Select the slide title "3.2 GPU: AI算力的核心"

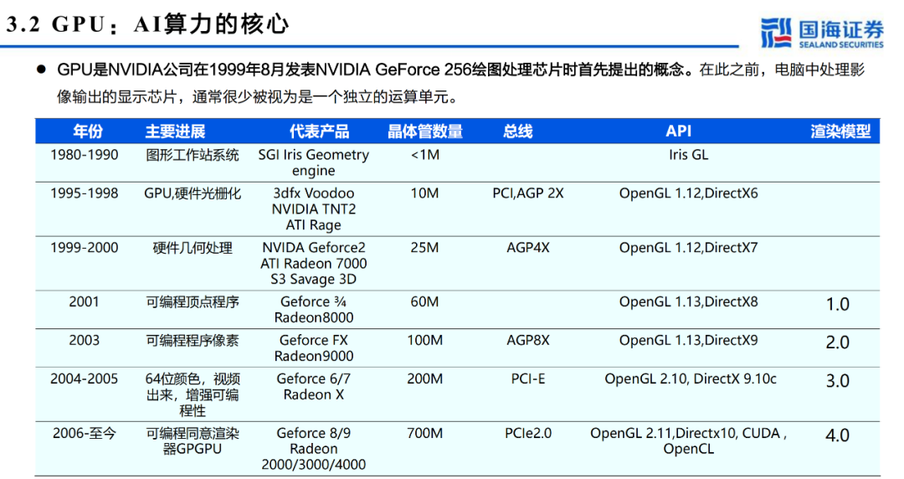pos(147,24)
